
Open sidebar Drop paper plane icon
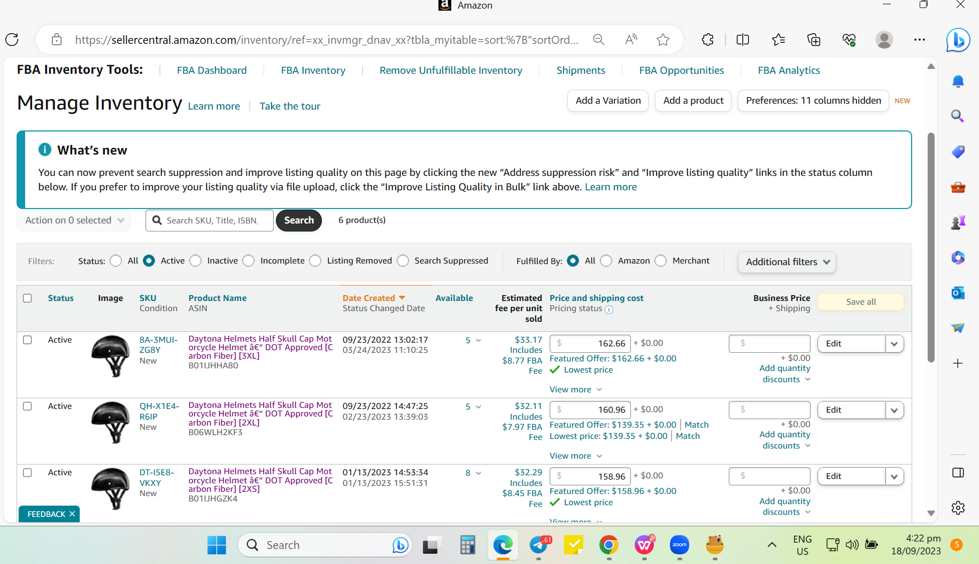[958, 328]
